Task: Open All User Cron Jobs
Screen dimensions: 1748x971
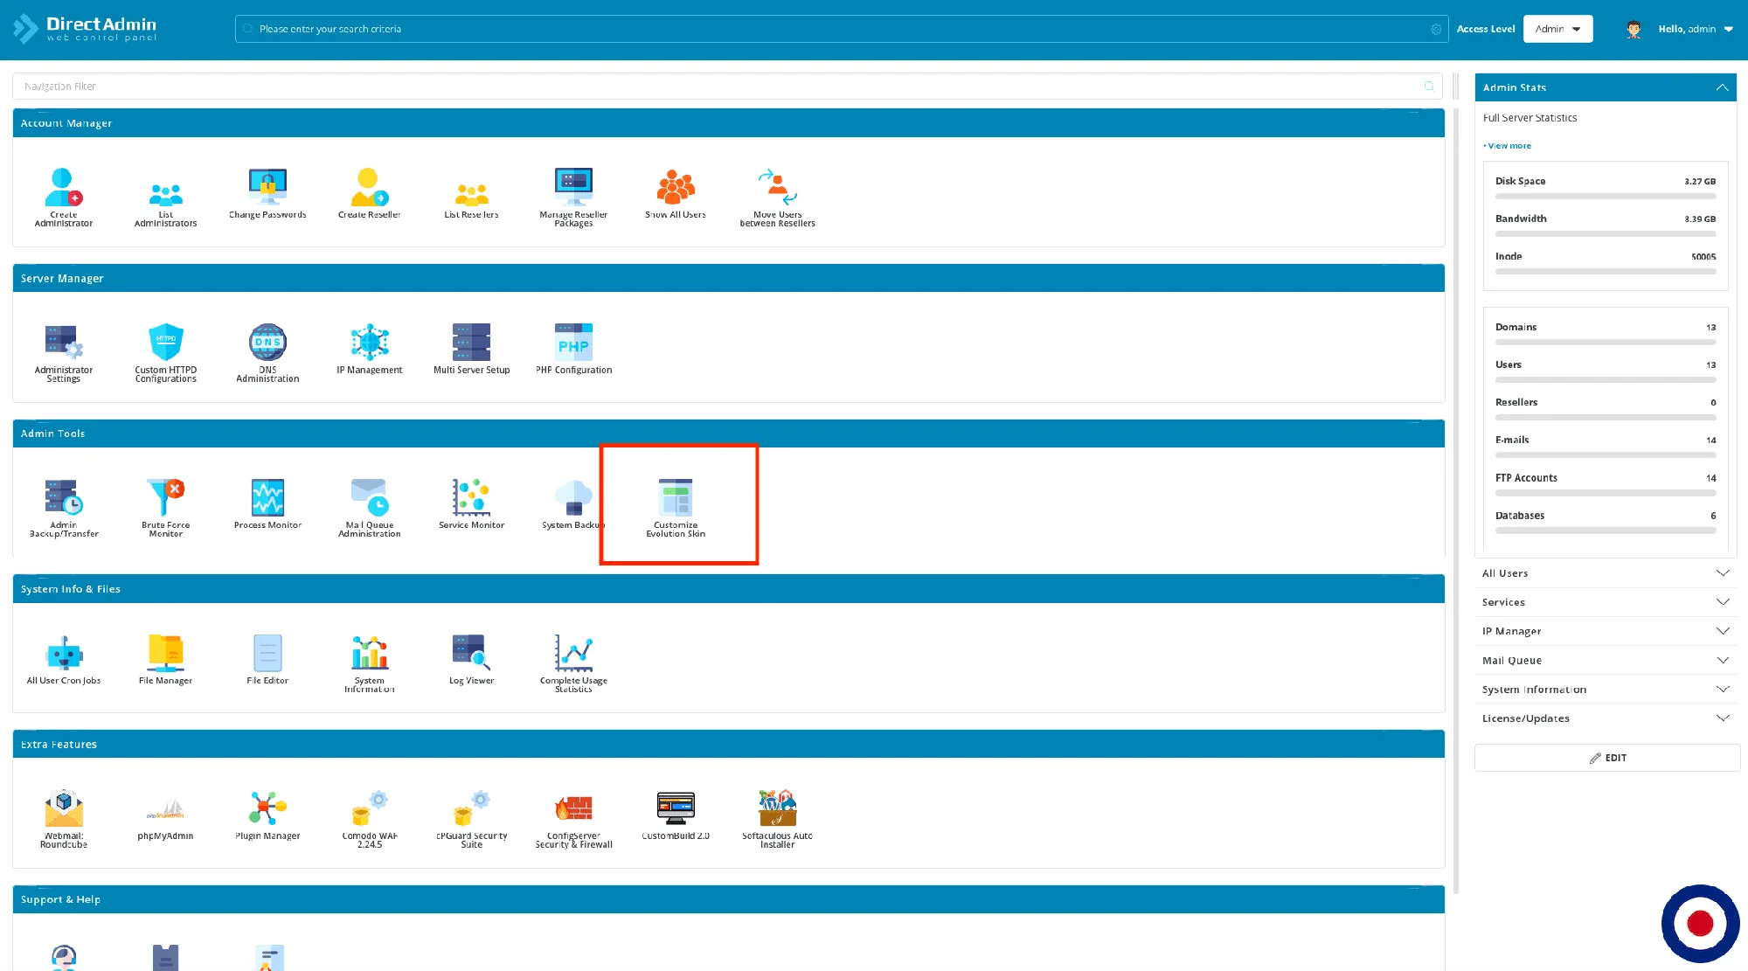Action: tap(63, 659)
